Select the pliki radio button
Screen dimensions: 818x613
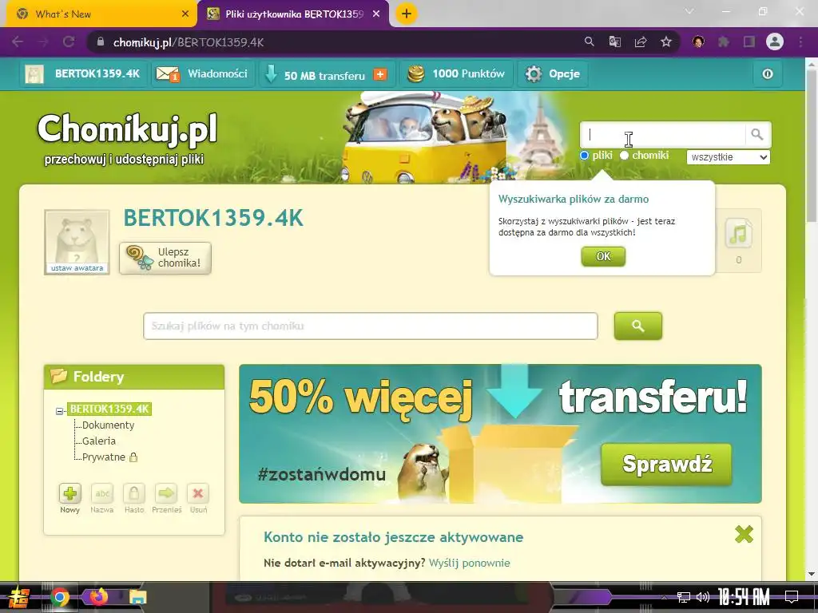click(584, 156)
